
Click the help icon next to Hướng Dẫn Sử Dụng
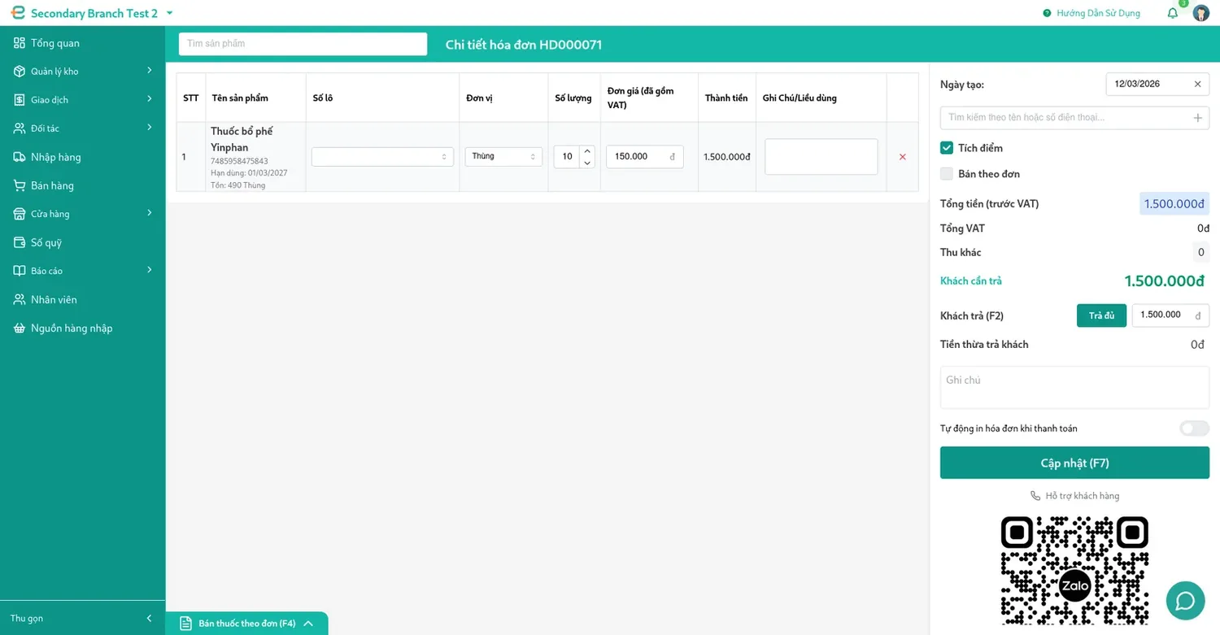(1047, 13)
